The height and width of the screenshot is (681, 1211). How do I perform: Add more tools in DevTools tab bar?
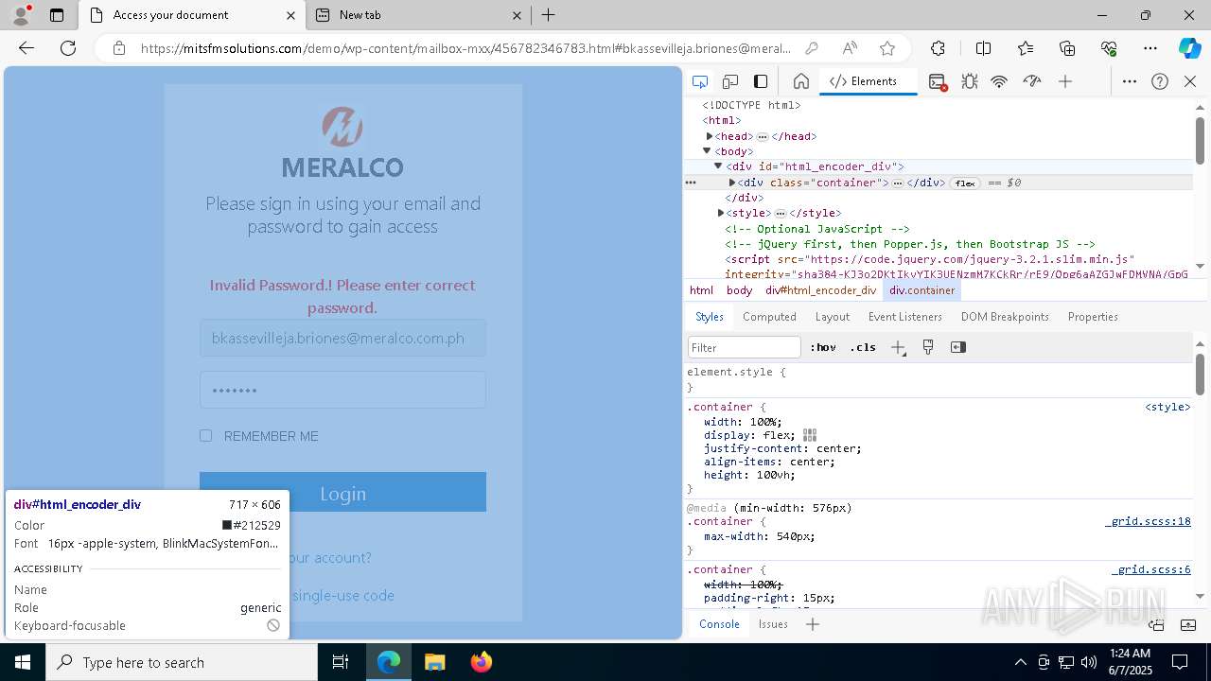point(1065,81)
